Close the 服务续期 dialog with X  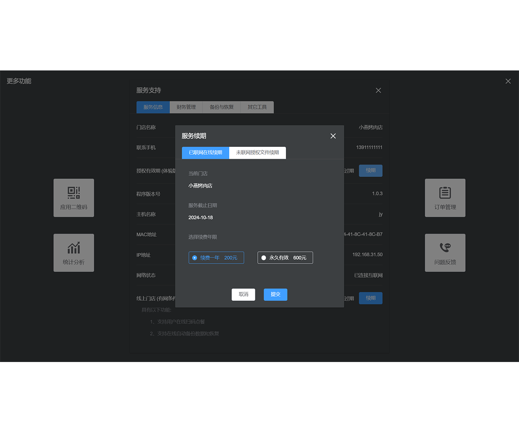pos(333,136)
